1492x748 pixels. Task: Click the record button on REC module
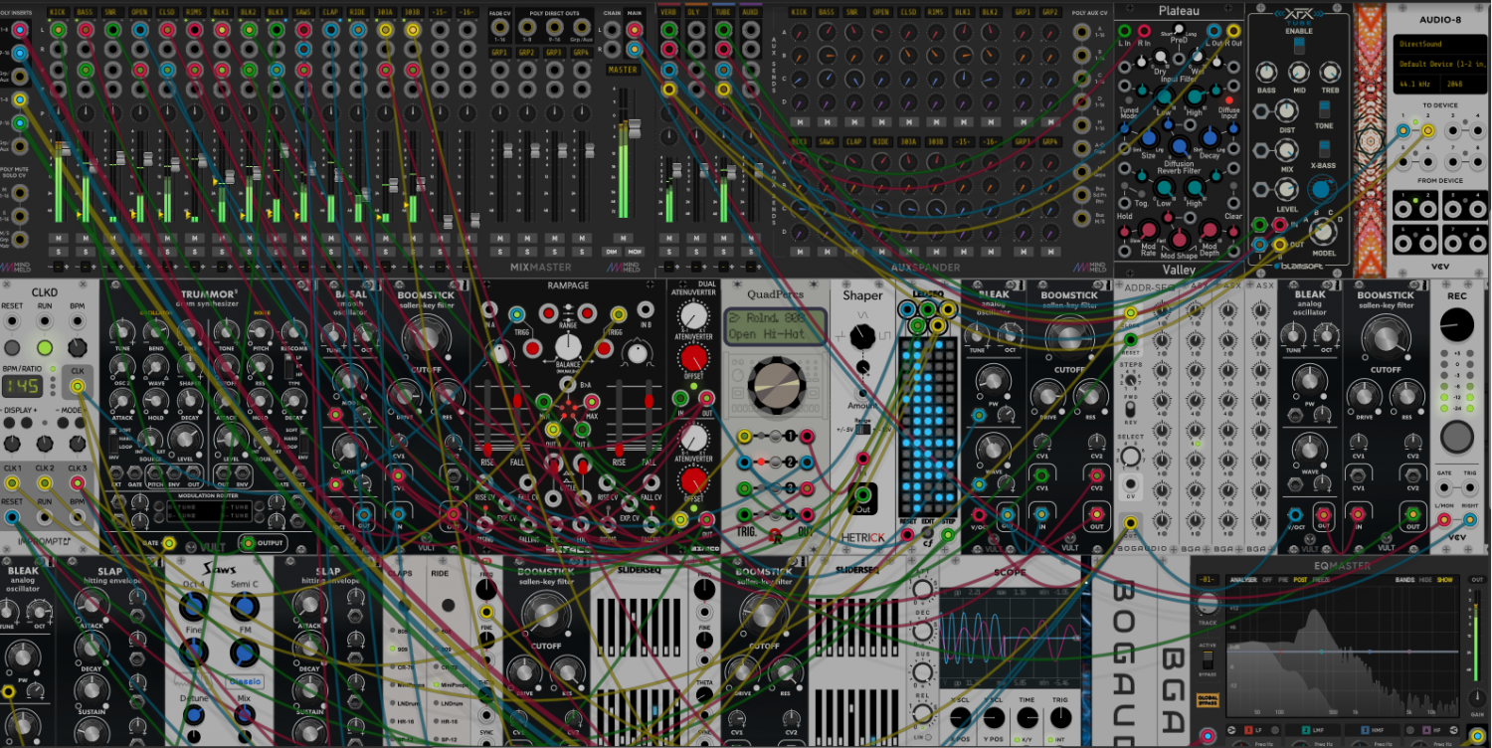[x=1457, y=437]
